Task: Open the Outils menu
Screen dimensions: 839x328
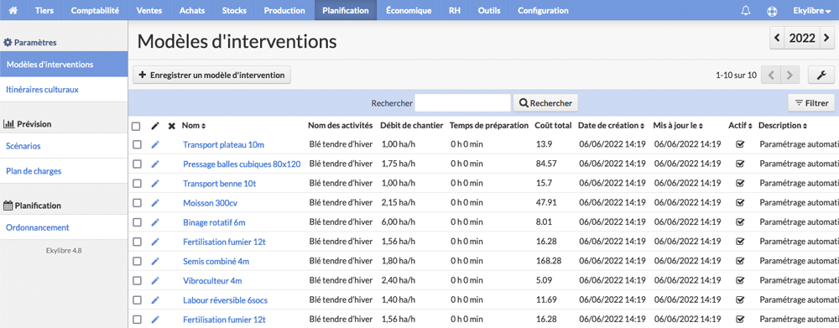Action: point(489,10)
